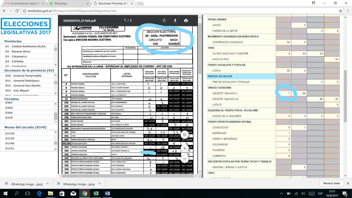Open mesa 01541
This screenshot has height=198, width=352.
click(27, 148)
